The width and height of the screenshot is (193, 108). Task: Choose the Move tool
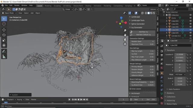point(4,30)
